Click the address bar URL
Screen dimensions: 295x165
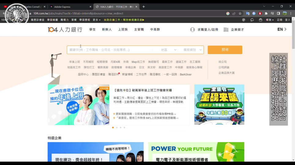click(x=78, y=13)
